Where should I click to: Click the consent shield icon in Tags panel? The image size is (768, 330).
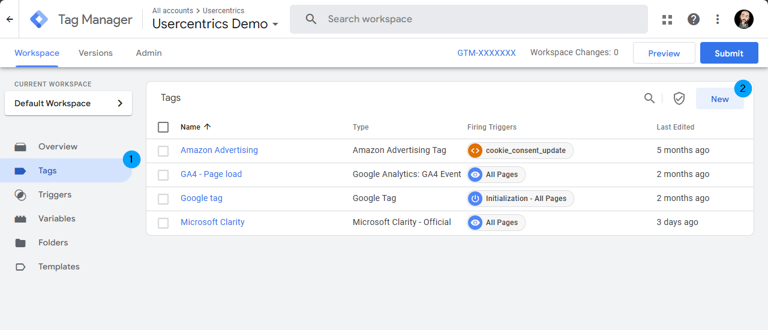[679, 98]
